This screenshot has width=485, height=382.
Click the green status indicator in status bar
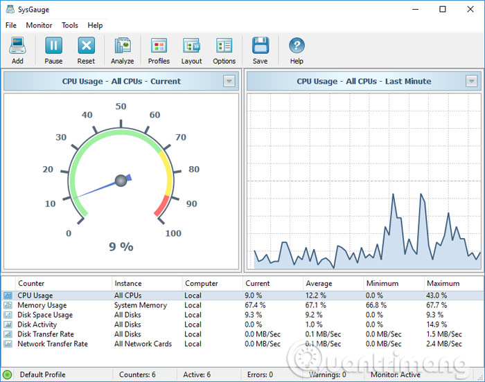(8, 374)
